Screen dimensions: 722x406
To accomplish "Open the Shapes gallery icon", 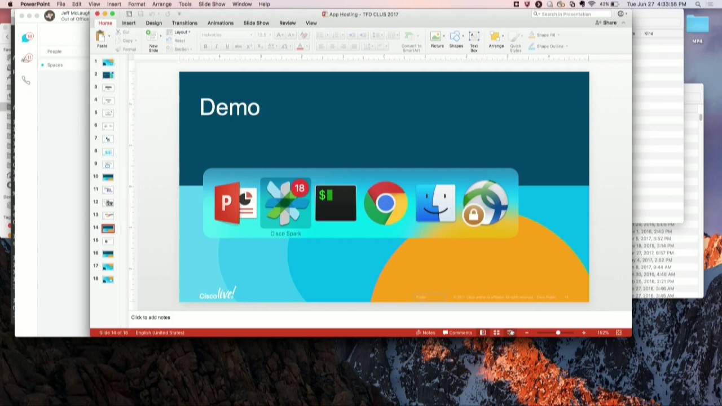I will 456,37.
